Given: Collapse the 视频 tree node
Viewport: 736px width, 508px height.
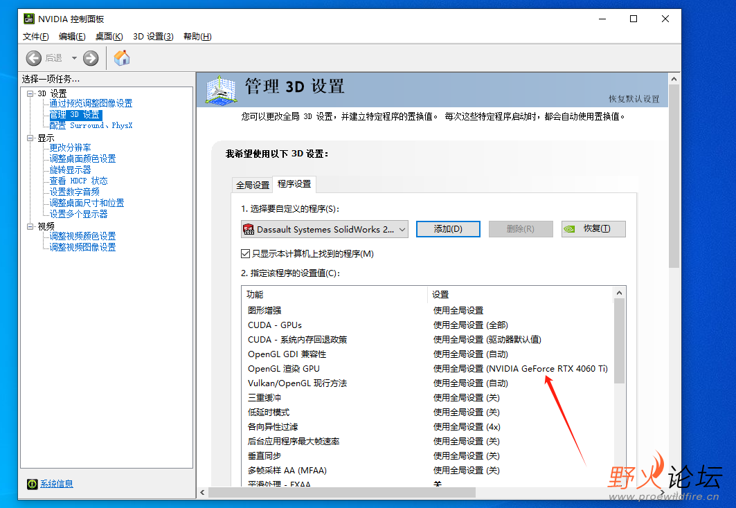Looking at the screenshot, I should pos(30,226).
